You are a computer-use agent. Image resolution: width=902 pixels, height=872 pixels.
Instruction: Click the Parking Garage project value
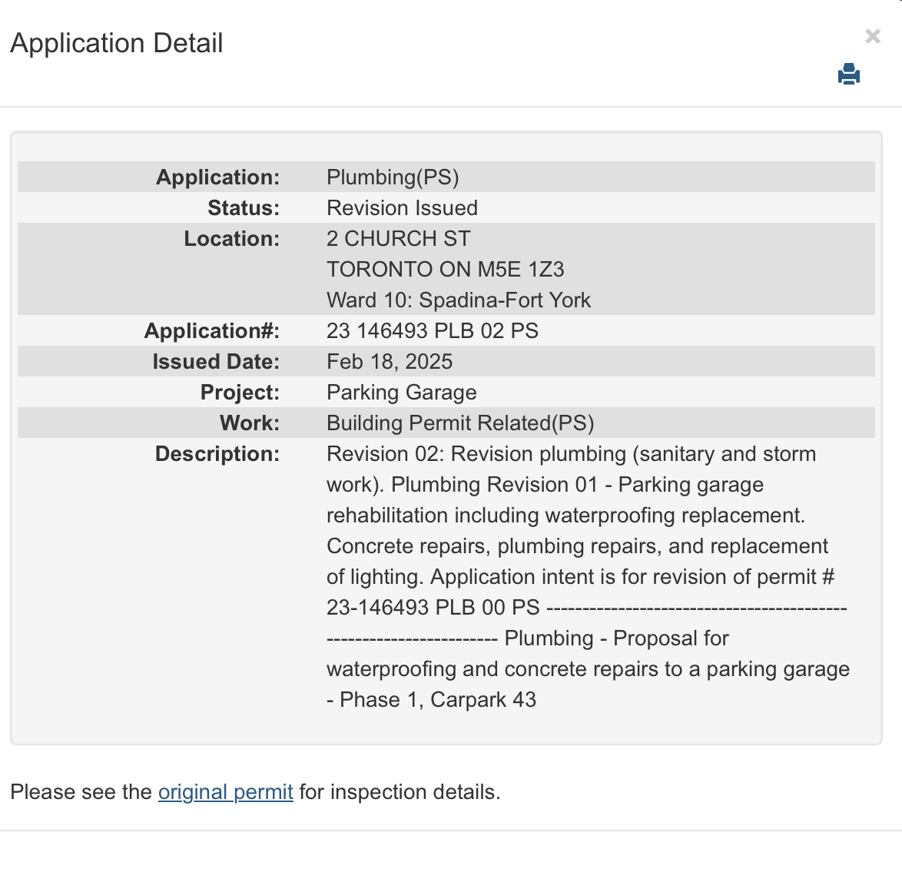[x=401, y=393]
